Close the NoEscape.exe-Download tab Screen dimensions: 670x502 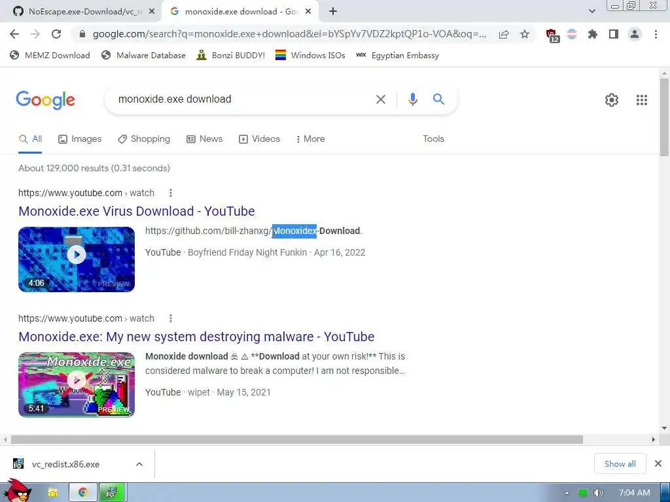pyautogui.click(x=152, y=12)
